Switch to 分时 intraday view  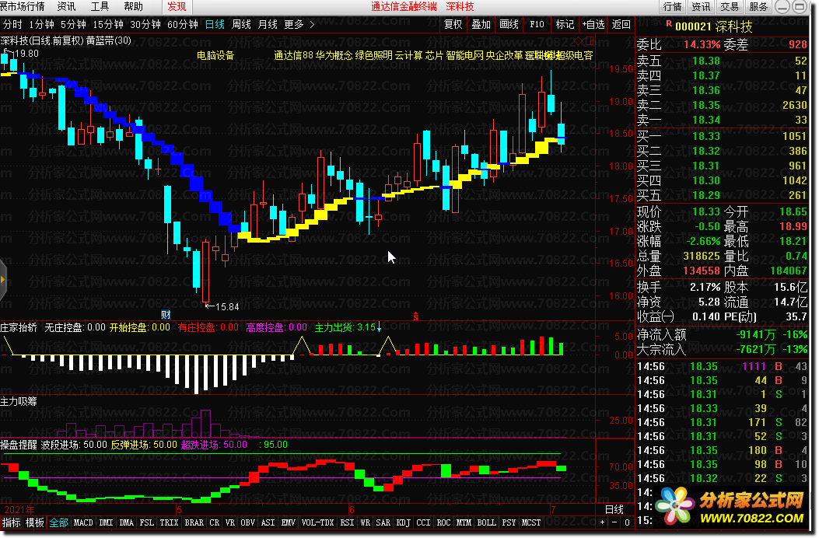12,25
